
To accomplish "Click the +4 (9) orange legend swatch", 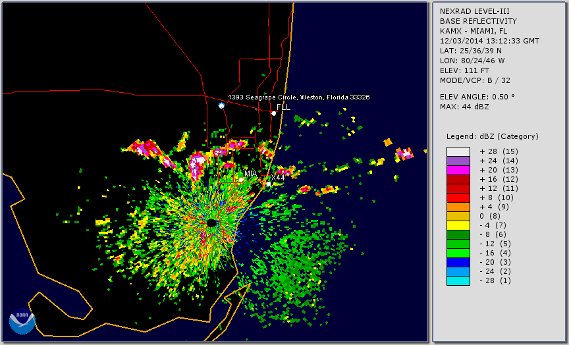I will (x=458, y=207).
